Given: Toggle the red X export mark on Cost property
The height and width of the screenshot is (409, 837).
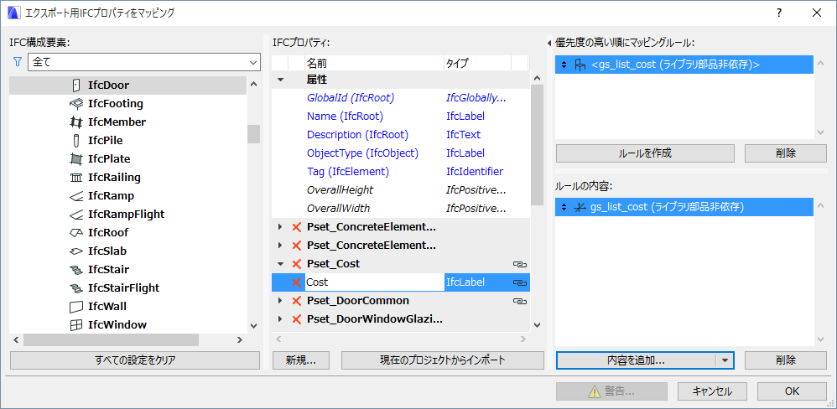Looking at the screenshot, I should pos(297,282).
